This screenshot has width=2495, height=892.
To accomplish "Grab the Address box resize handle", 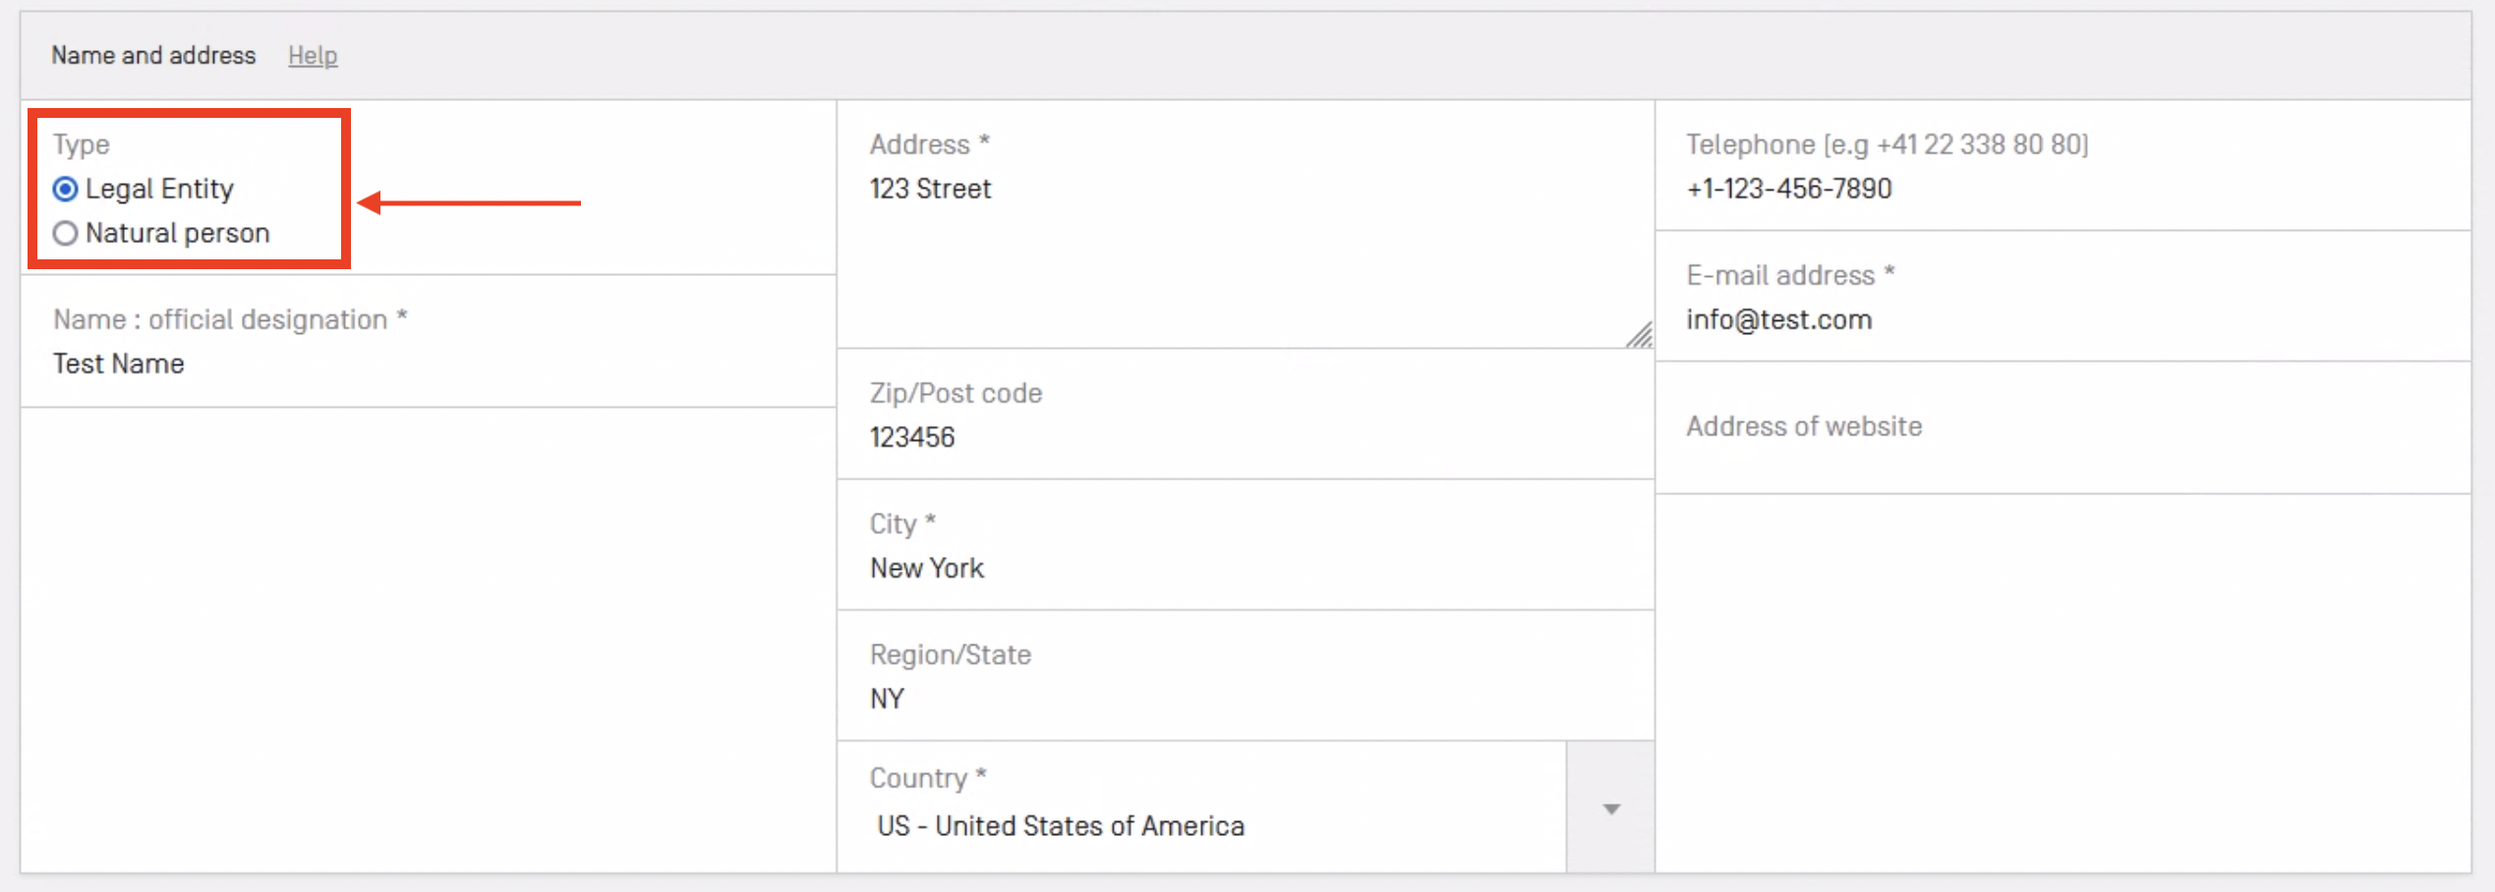I will 1639,336.
